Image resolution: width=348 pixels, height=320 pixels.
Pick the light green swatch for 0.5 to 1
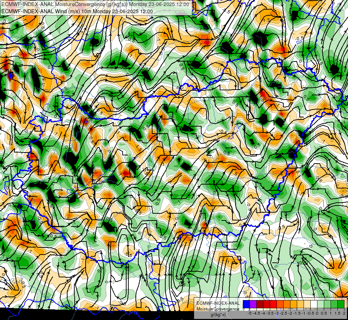point(327,304)
